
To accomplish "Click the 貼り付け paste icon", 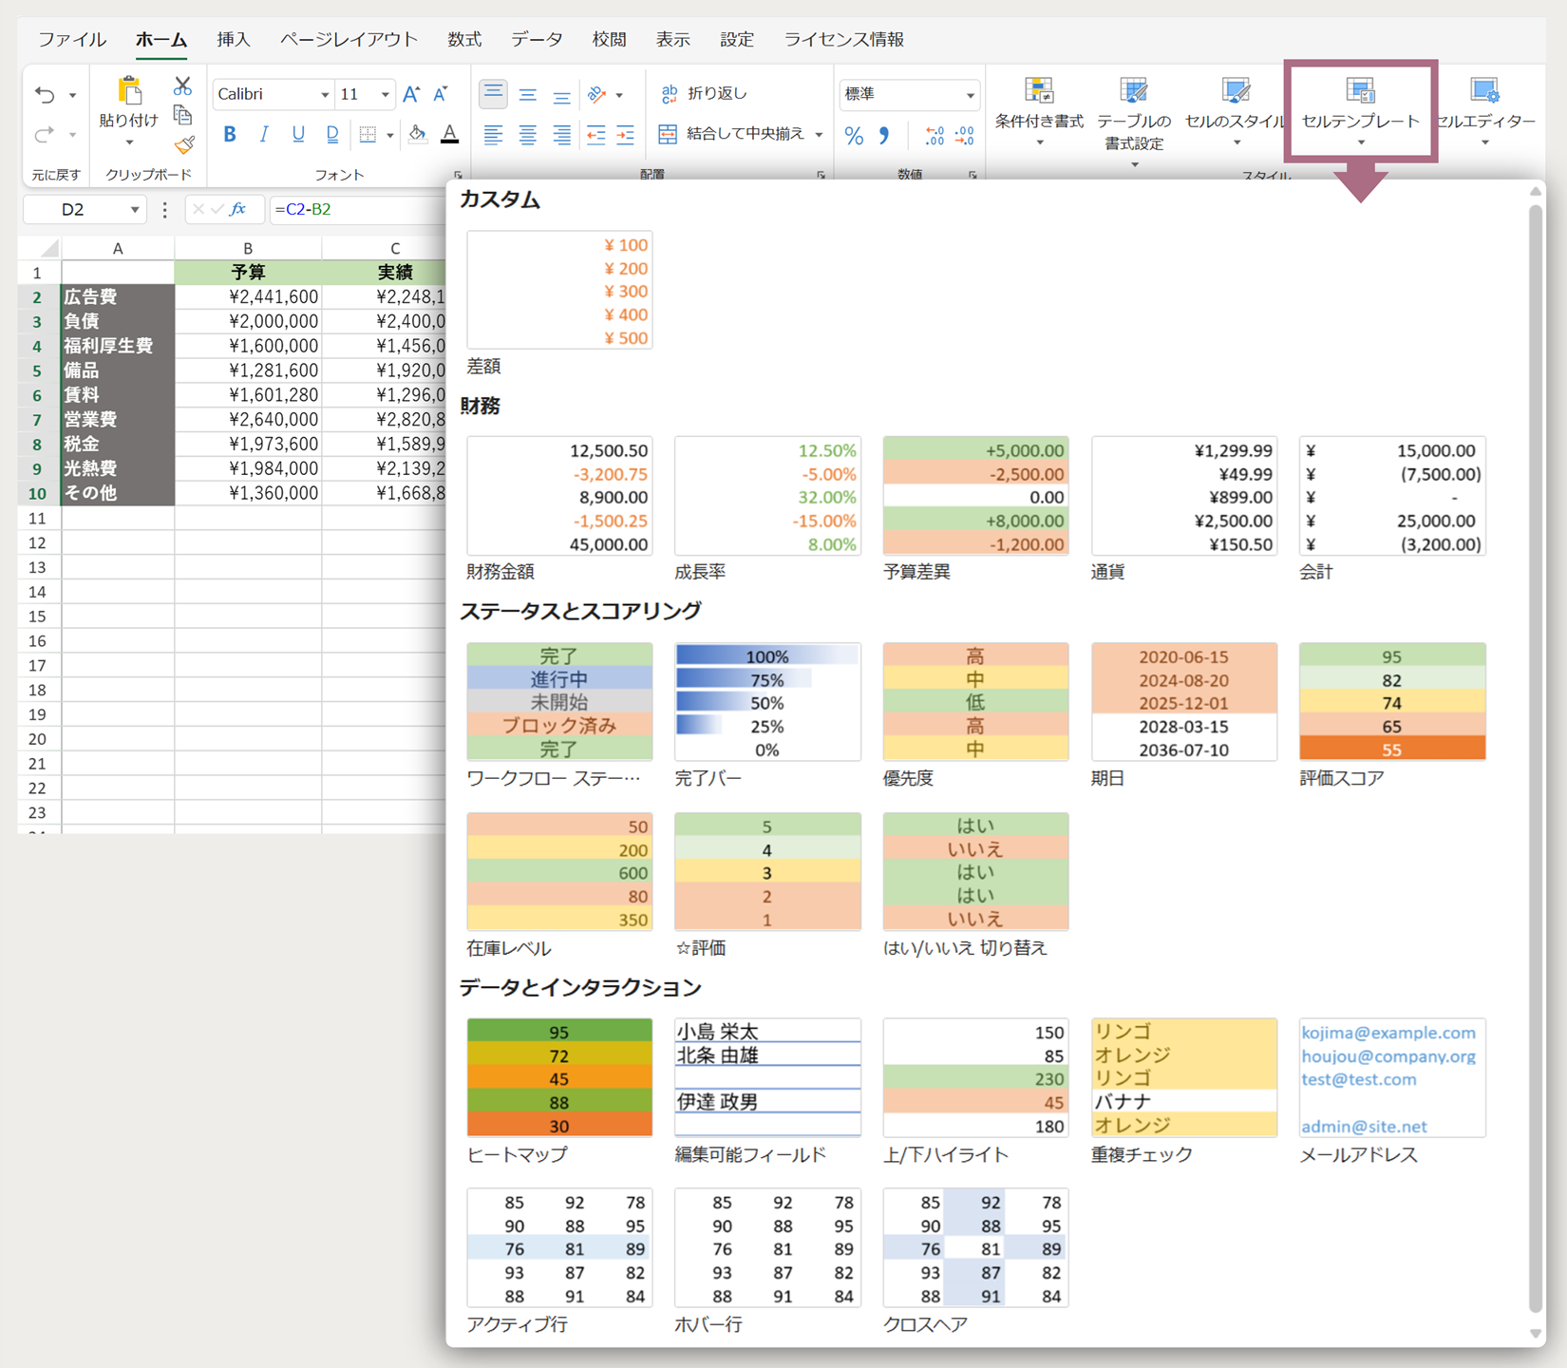I will pos(129,91).
